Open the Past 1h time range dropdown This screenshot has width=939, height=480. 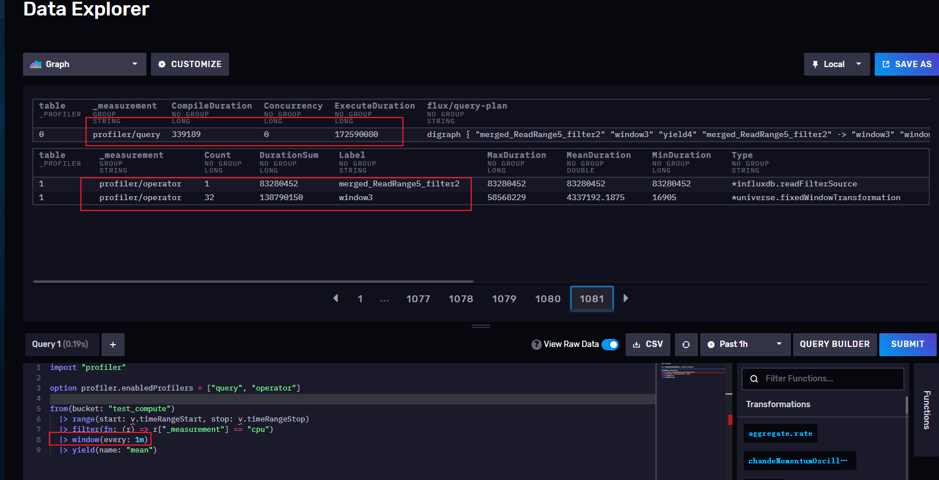pos(745,345)
